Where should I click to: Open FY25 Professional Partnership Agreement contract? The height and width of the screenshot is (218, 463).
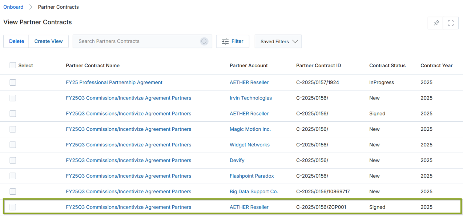coord(114,82)
